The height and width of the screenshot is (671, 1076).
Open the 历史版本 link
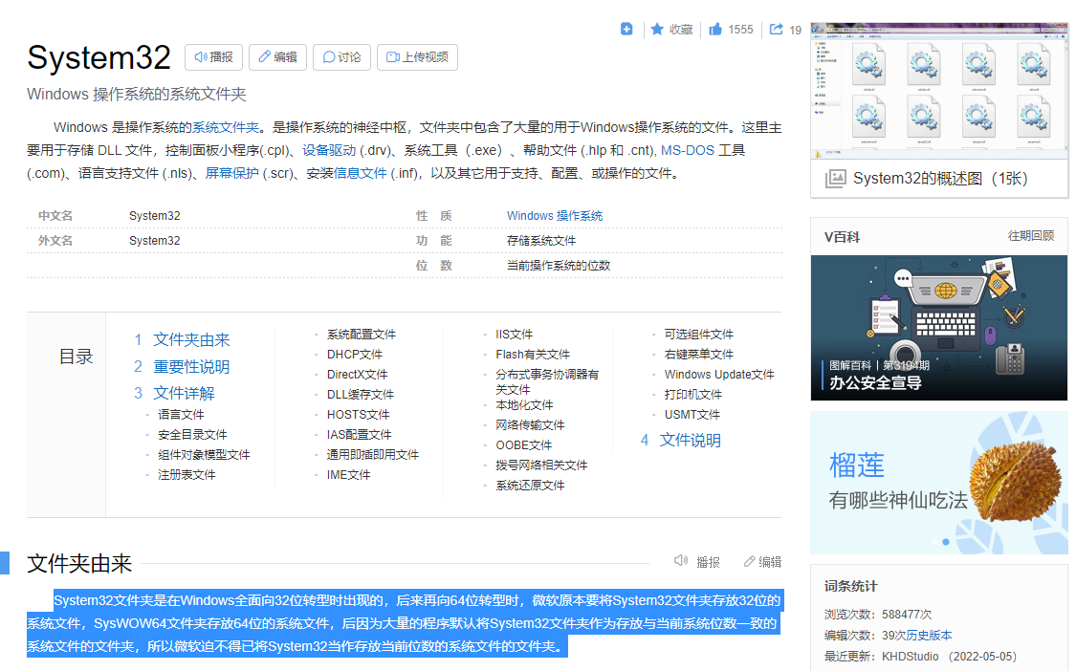(x=929, y=636)
